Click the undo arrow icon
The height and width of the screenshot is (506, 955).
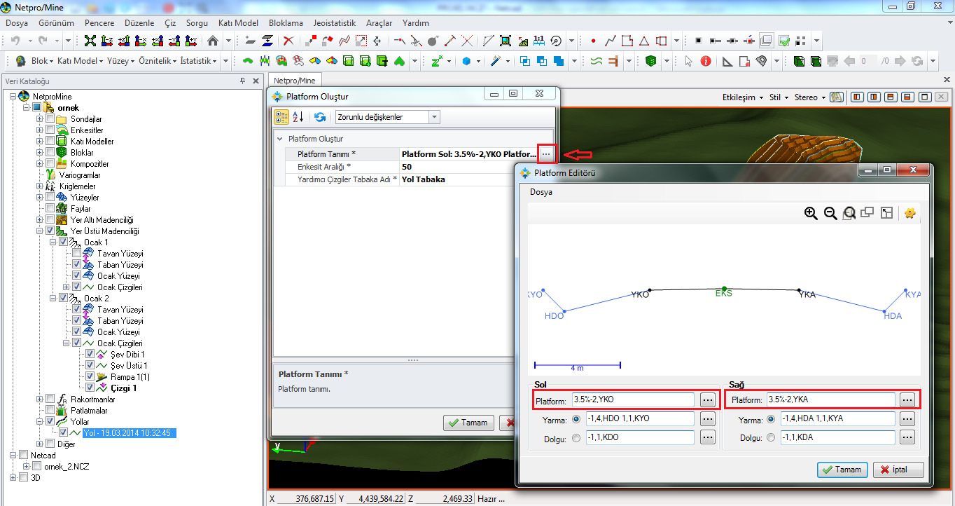(x=16, y=41)
